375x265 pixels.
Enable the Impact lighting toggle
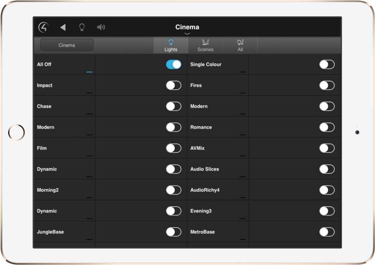point(174,85)
